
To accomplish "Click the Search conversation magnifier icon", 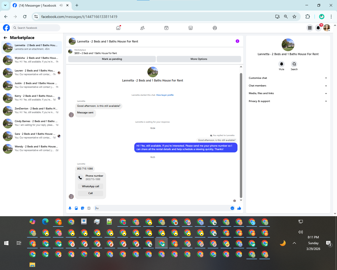I will point(294,64).
